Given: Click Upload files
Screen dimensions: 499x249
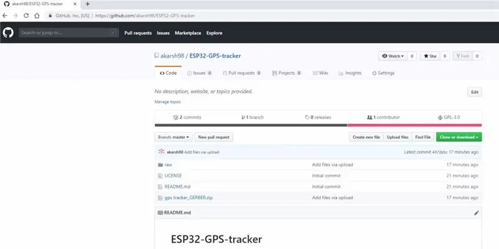Looking at the screenshot, I should click(x=397, y=137).
